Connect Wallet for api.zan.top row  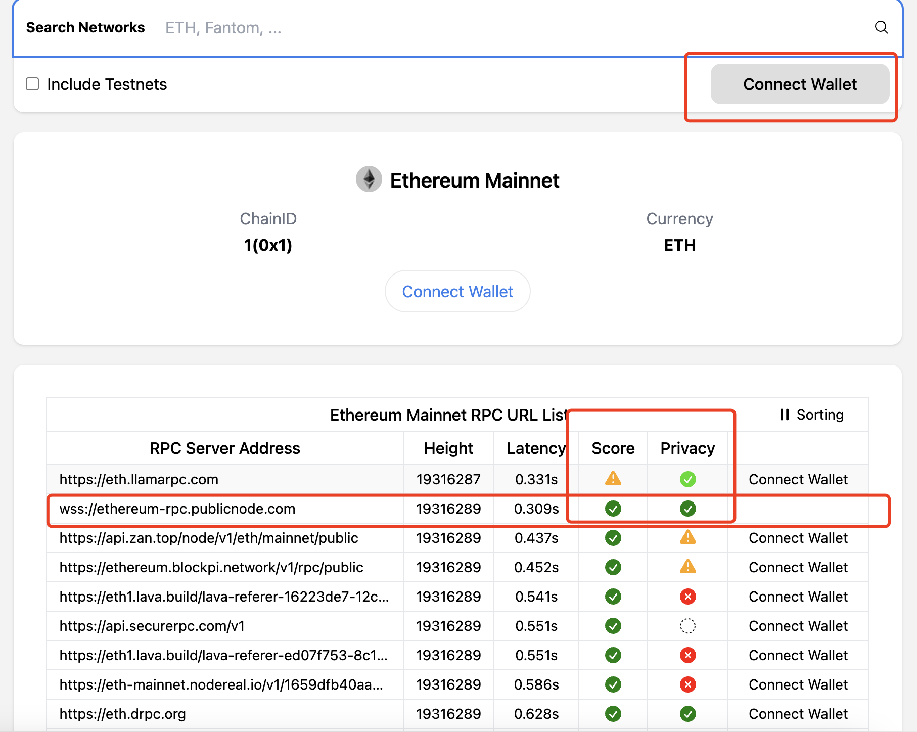click(798, 538)
